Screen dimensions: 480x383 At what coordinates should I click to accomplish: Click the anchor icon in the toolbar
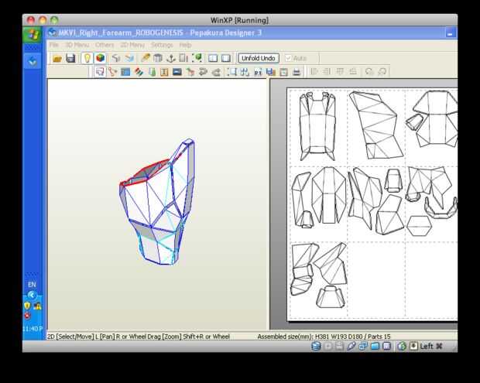(x=170, y=58)
